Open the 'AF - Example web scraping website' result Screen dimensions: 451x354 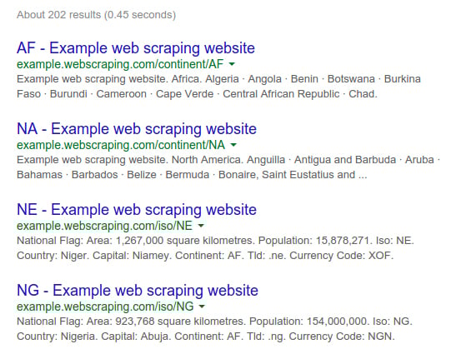tap(136, 48)
